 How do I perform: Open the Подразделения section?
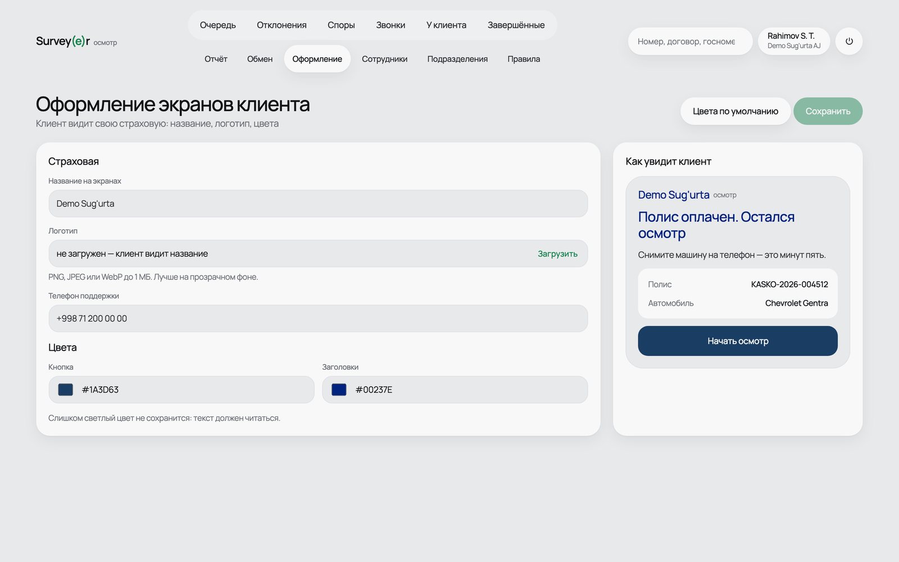coord(457,59)
